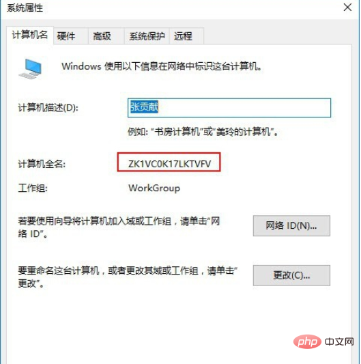Click the example hint text 书房计算机

point(177,132)
